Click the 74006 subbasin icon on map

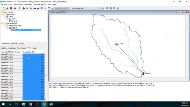pyautogui.click(x=116, y=44)
